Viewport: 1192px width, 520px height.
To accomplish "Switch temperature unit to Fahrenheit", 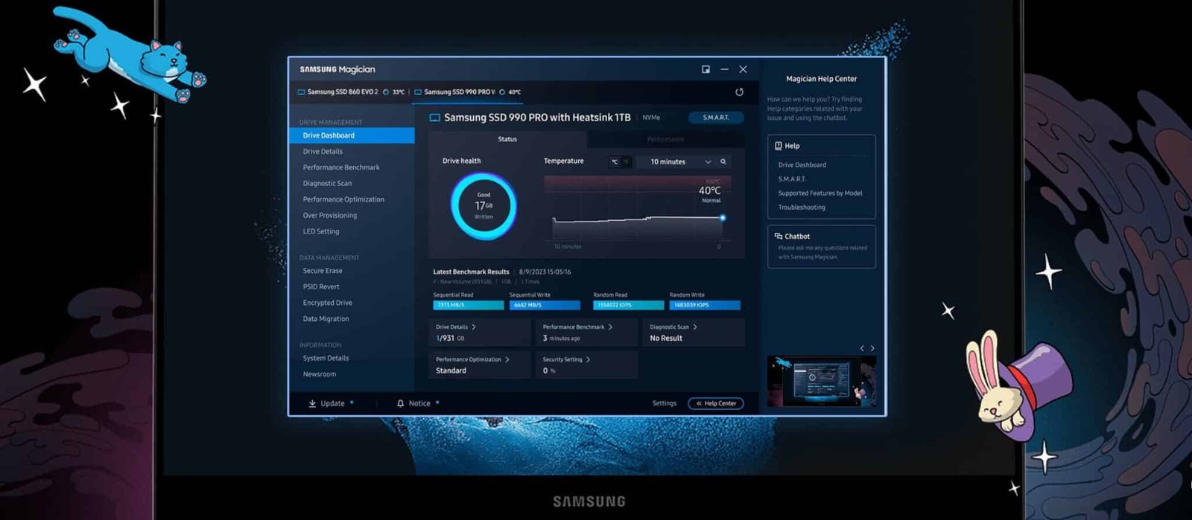I will 626,161.
